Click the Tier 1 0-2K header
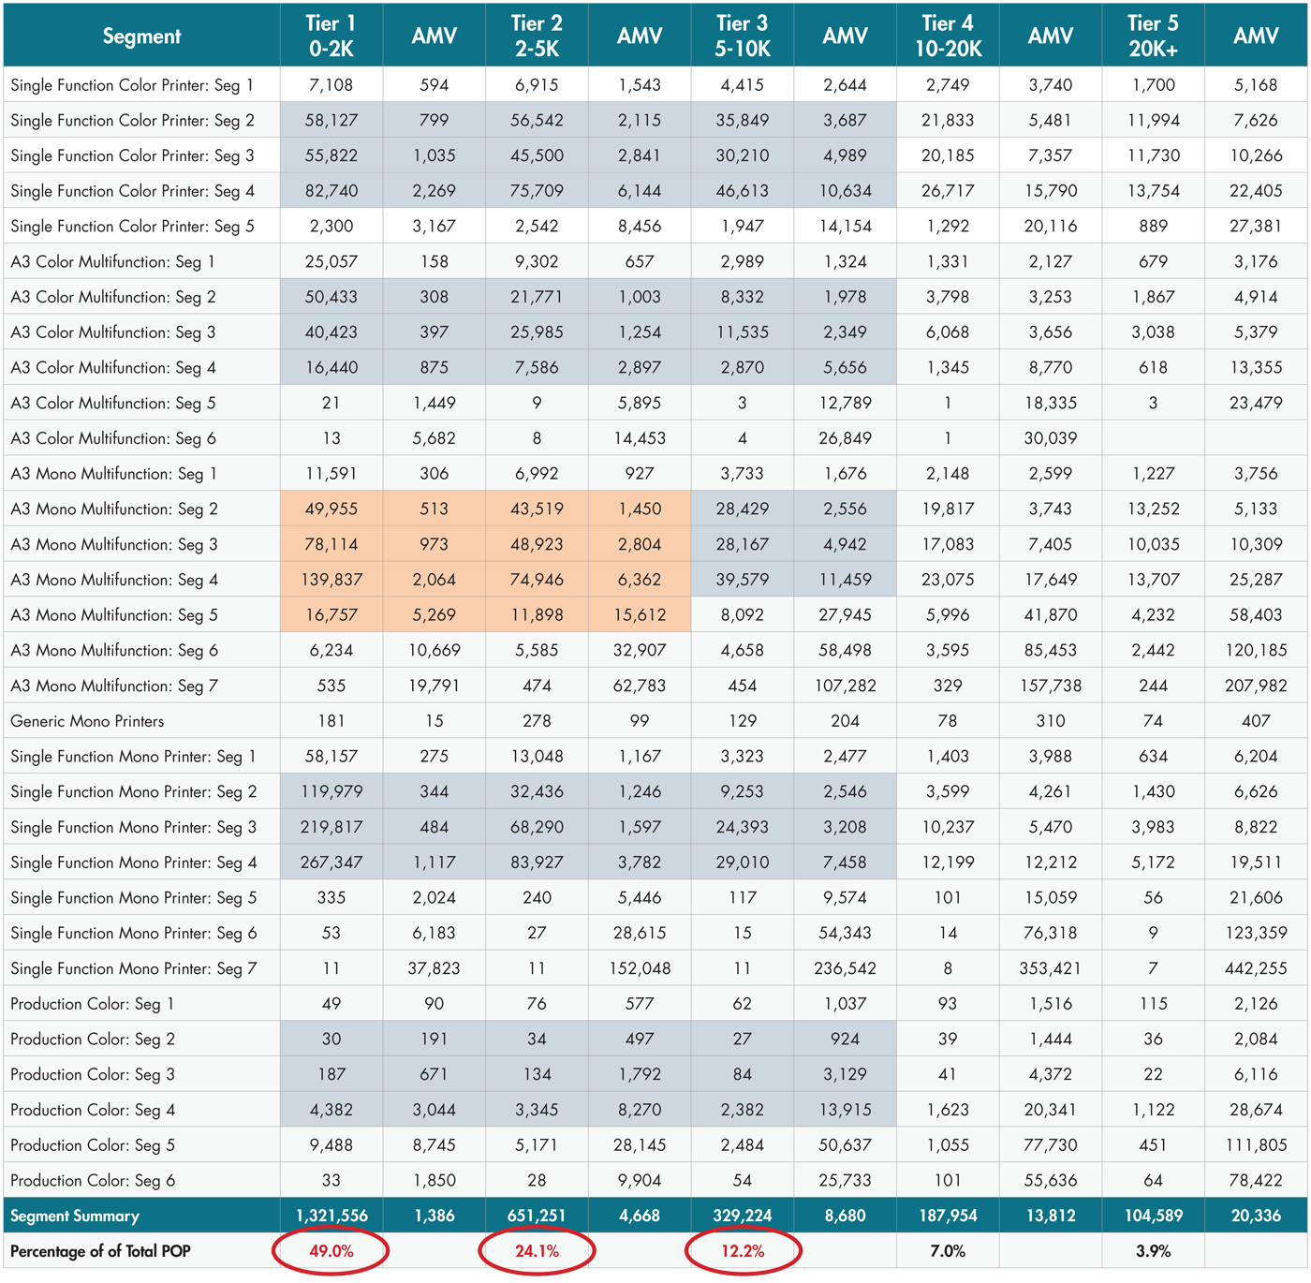The image size is (1311, 1283). 331,36
